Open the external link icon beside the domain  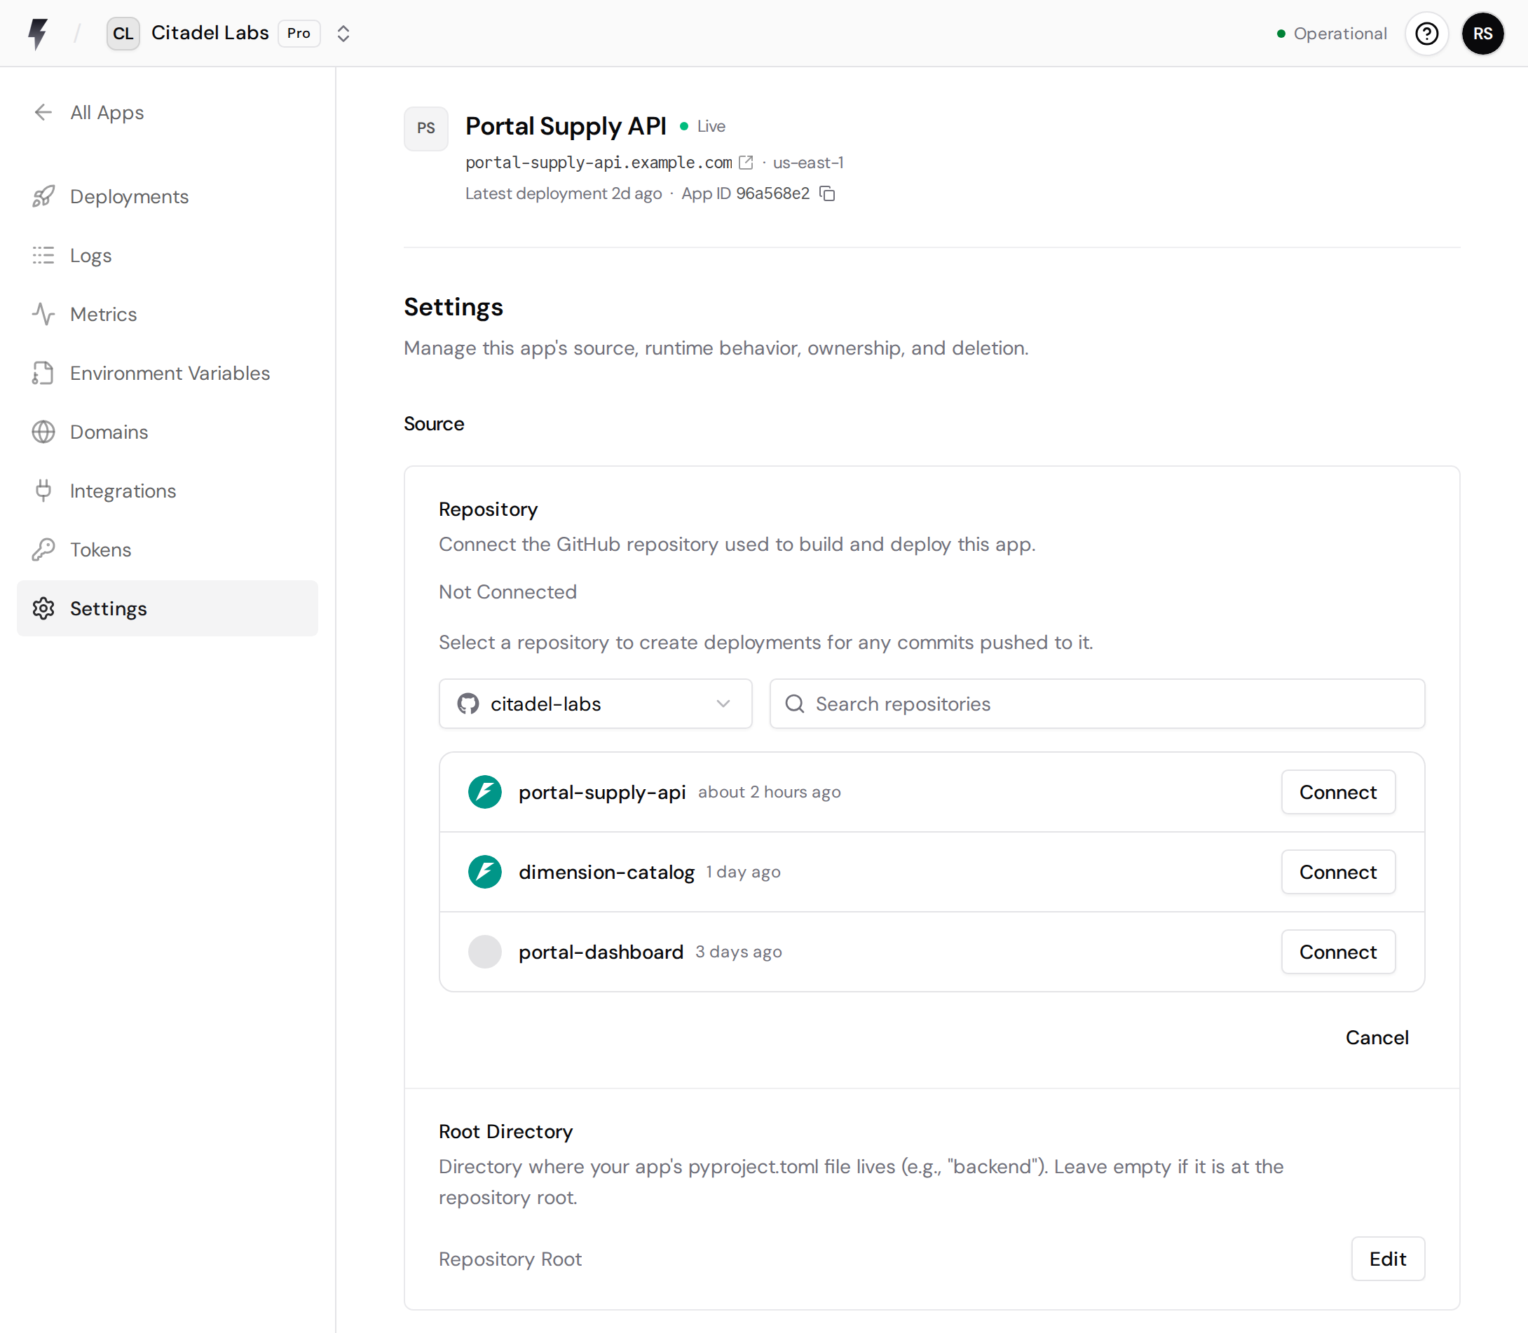(x=745, y=162)
